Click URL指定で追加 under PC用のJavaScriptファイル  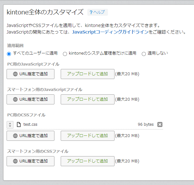pyautogui.click(x=30, y=74)
